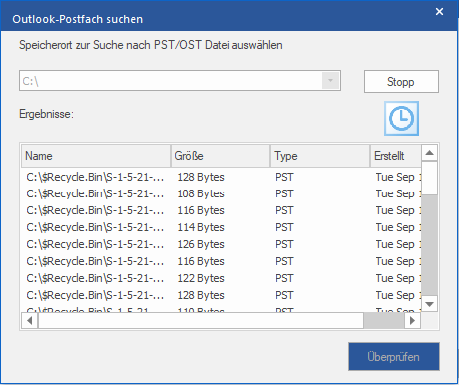Image resolution: width=459 pixels, height=385 pixels.
Task: Click the vertical scrollbar down arrow
Action: [x=429, y=304]
